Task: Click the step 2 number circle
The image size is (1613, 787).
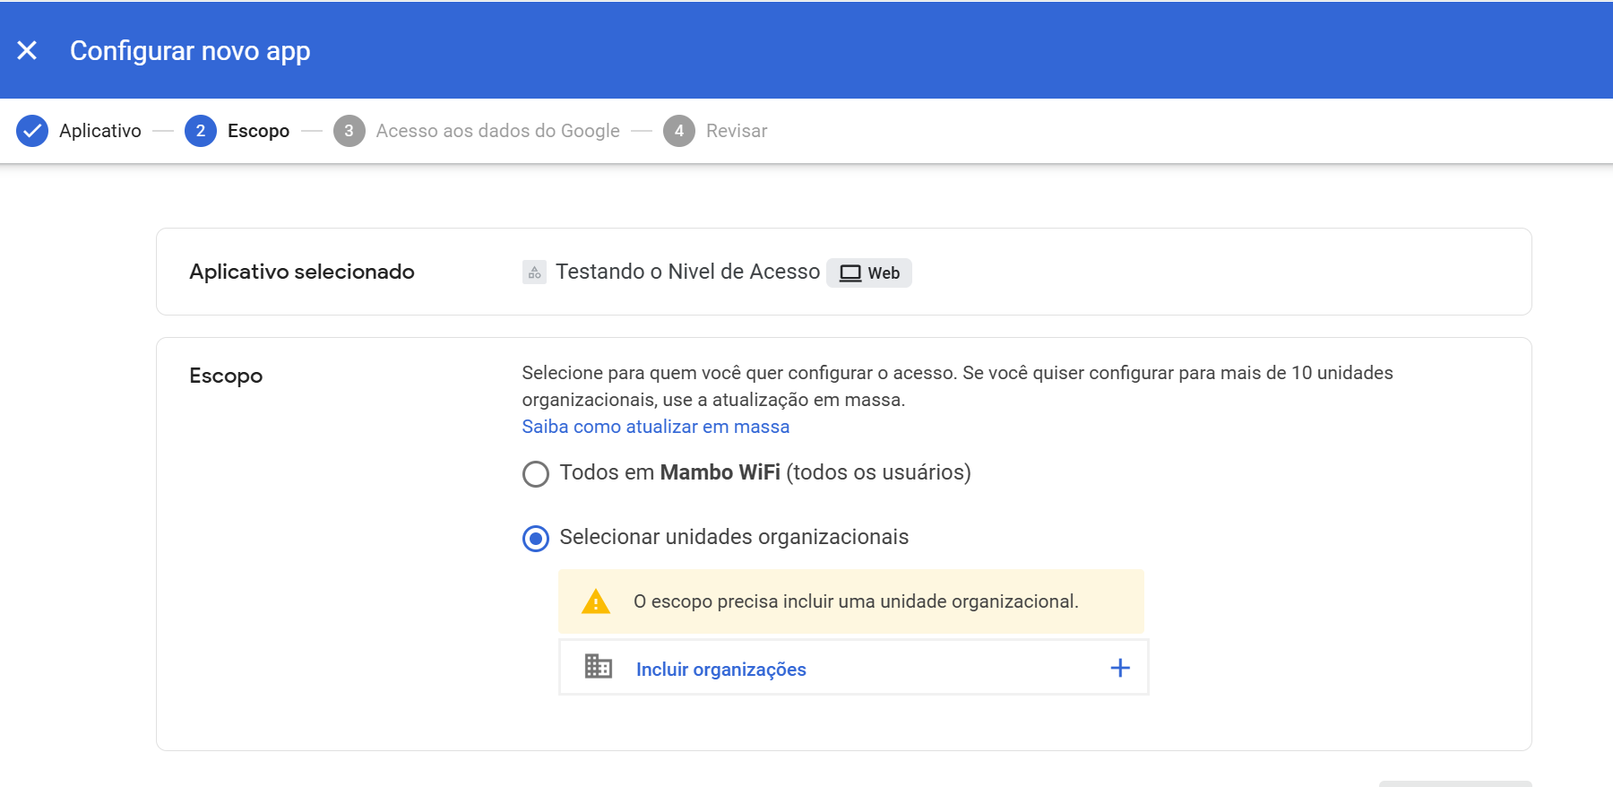Action: point(201,131)
